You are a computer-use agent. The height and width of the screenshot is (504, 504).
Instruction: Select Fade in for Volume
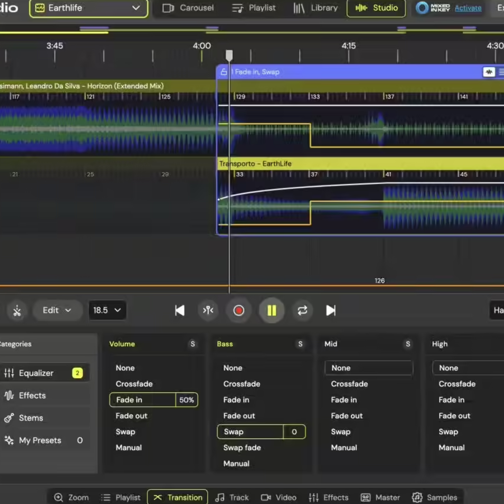(x=142, y=400)
